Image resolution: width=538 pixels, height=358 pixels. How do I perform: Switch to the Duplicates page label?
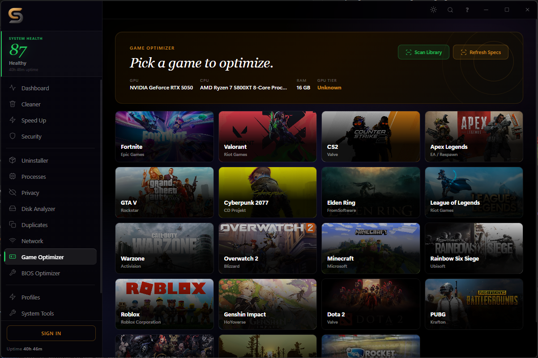[34, 225]
